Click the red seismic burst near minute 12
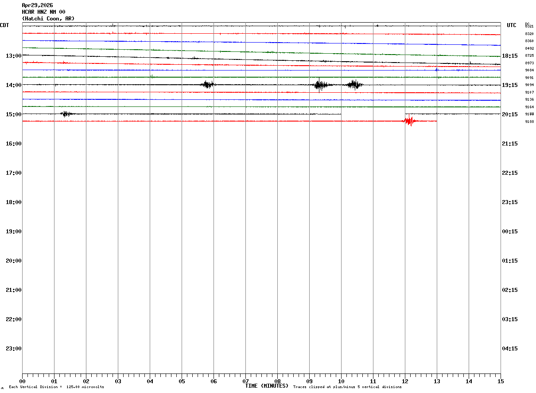This screenshot has width=536, height=393. coord(410,121)
